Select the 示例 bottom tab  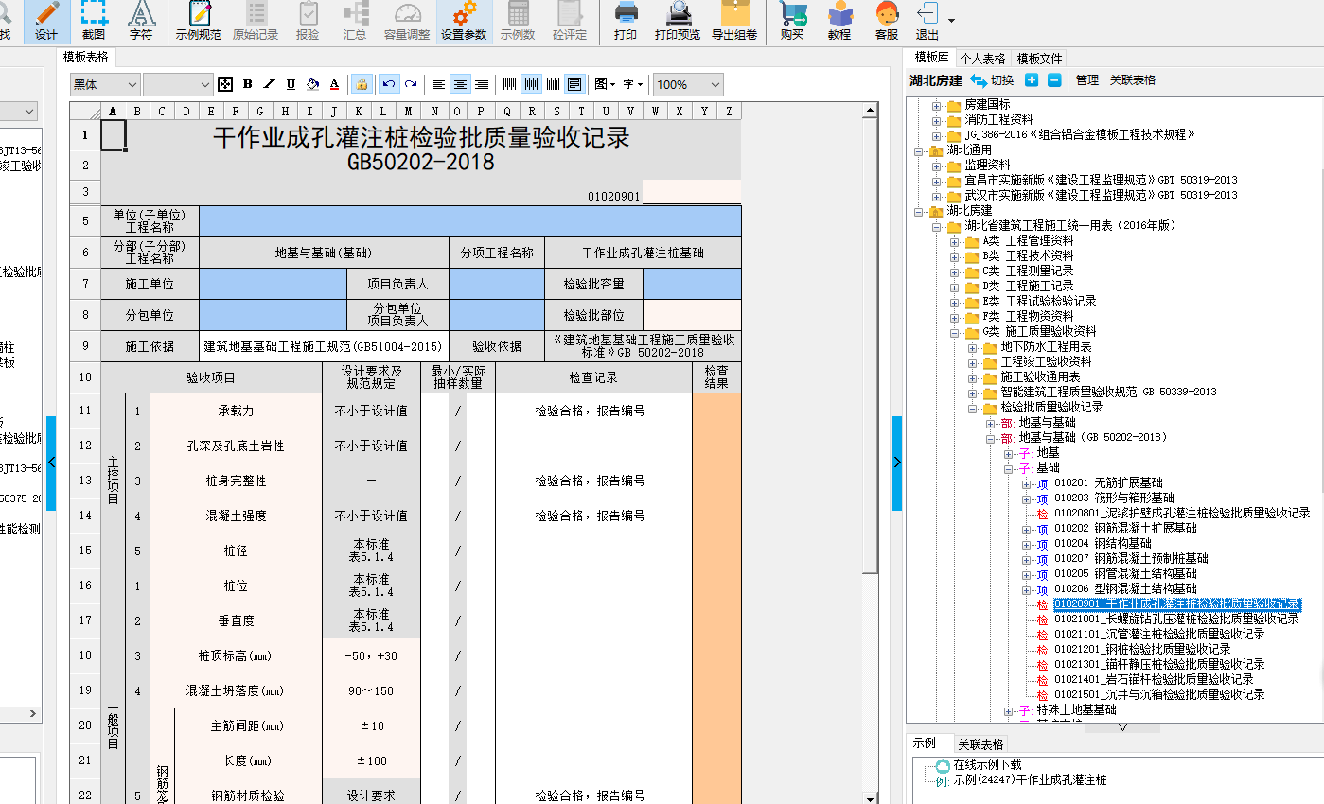pos(924,743)
